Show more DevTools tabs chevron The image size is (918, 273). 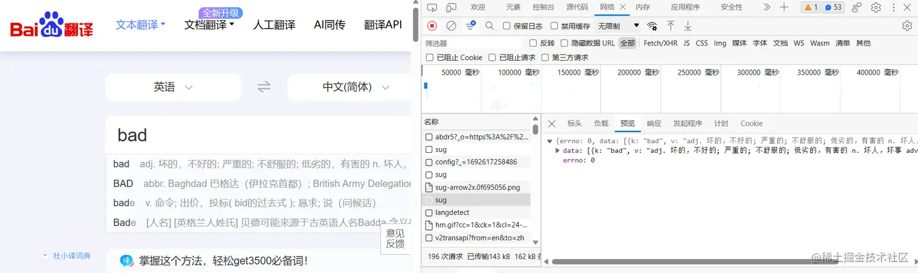[x=766, y=7]
